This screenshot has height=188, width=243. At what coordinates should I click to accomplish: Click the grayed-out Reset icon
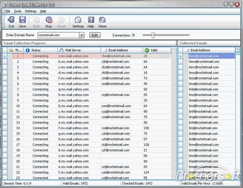pyautogui.click(x=62, y=20)
